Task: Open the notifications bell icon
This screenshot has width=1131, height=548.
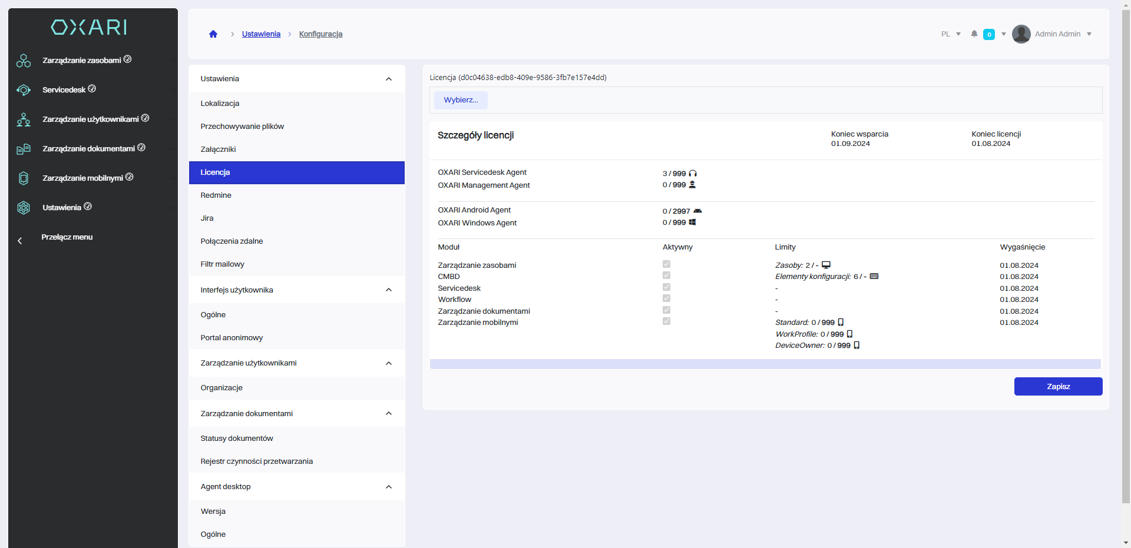Action: click(x=974, y=34)
